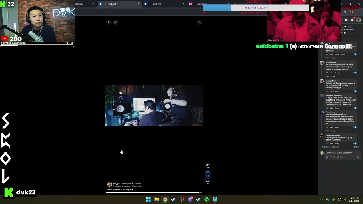Close the active Facebook tab
The width and height of the screenshot is (363, 204).
point(138,4)
